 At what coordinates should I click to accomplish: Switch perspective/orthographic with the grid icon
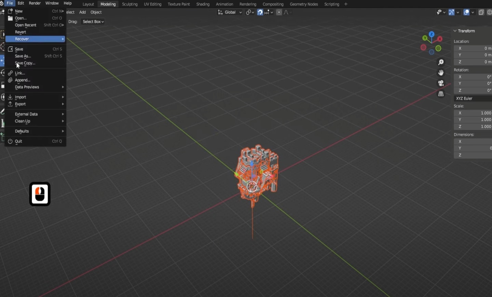(x=441, y=94)
